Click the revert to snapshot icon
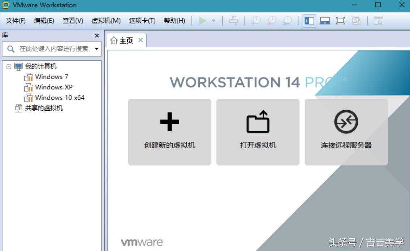 tap(272, 21)
